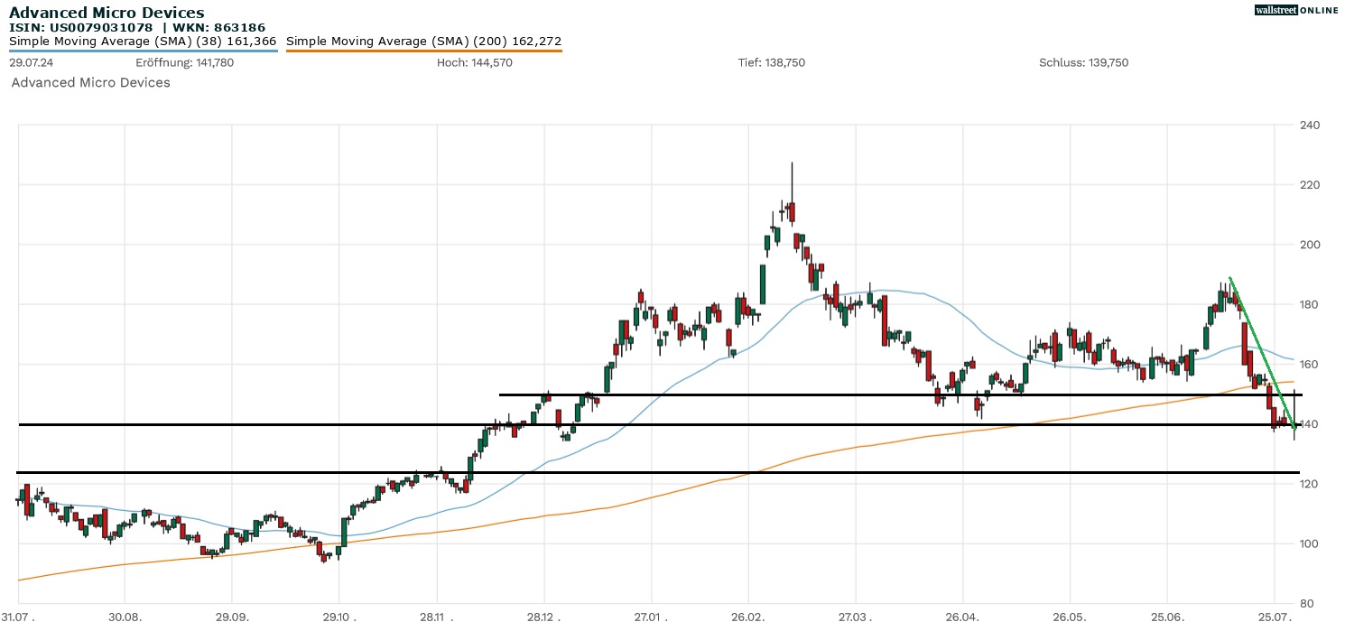This screenshot has height=622, width=1345.
Task: Click the 200 price axis label
Action: pos(1311,245)
